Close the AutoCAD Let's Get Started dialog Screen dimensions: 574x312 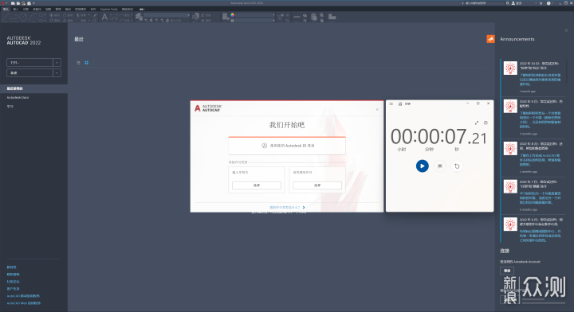(x=377, y=110)
